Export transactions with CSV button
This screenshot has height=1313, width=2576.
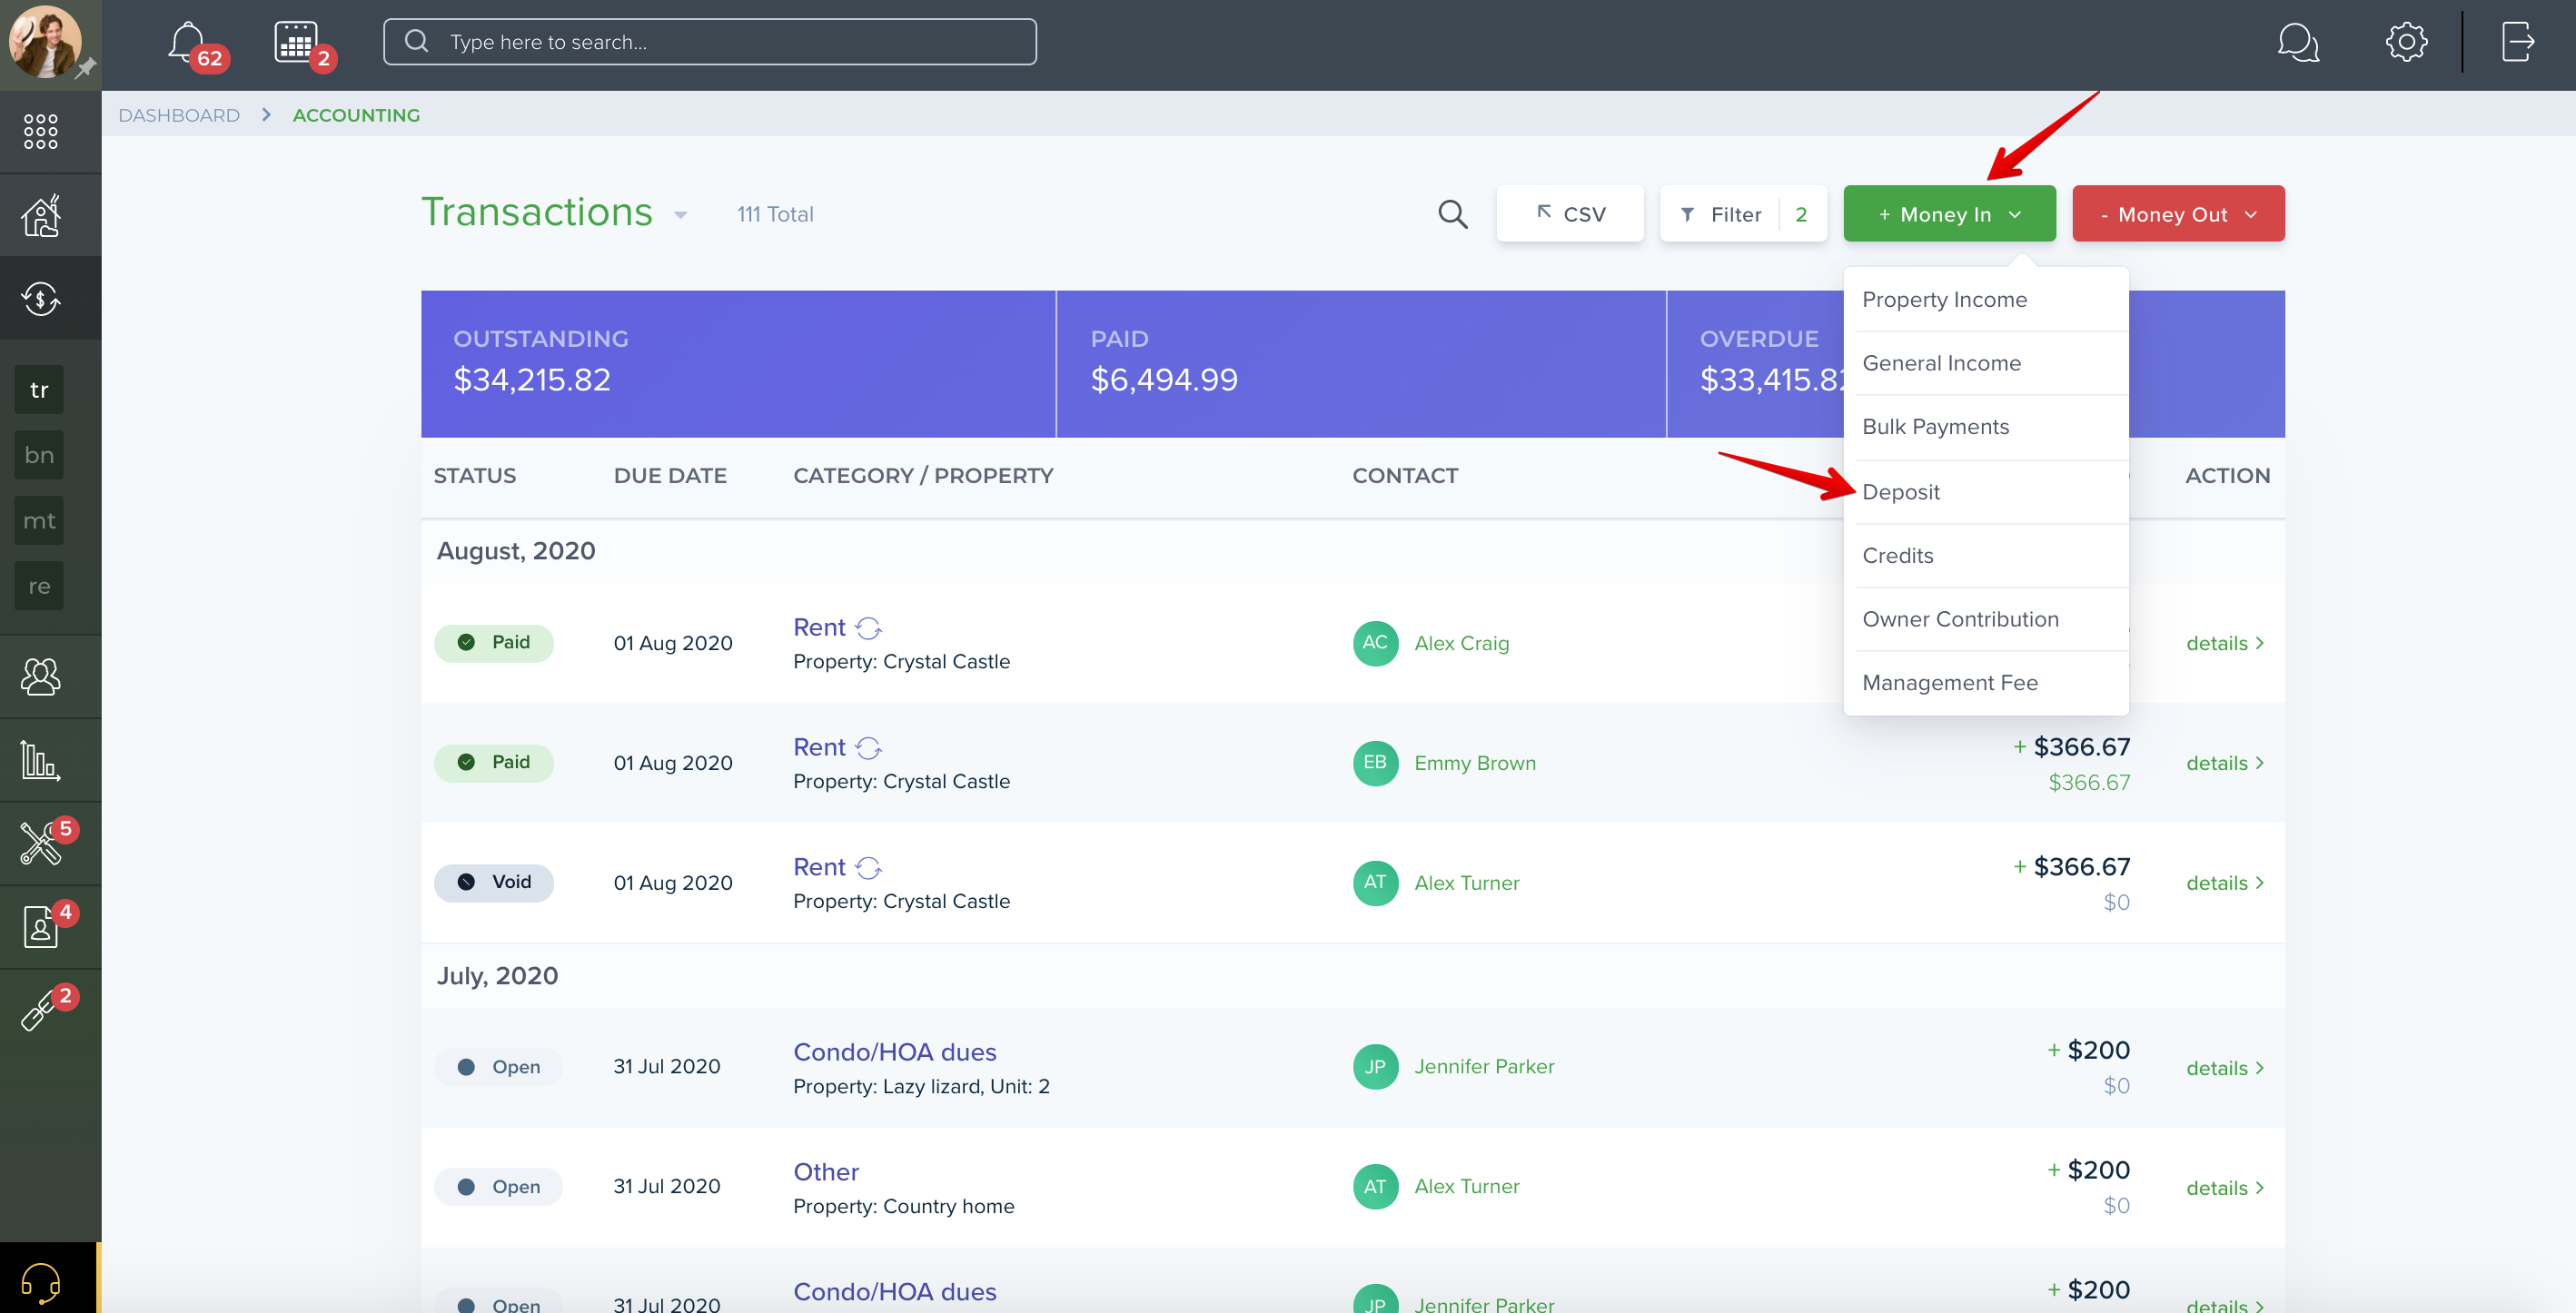tap(1569, 214)
